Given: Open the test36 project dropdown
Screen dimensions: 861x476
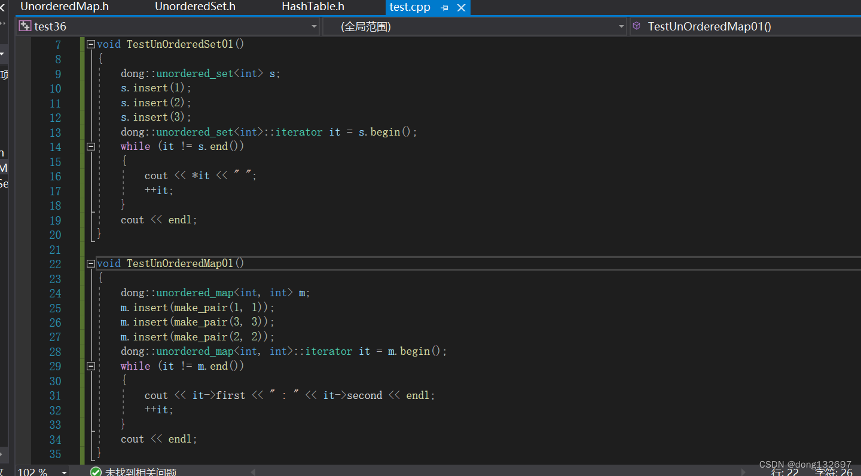Looking at the screenshot, I should coord(315,26).
